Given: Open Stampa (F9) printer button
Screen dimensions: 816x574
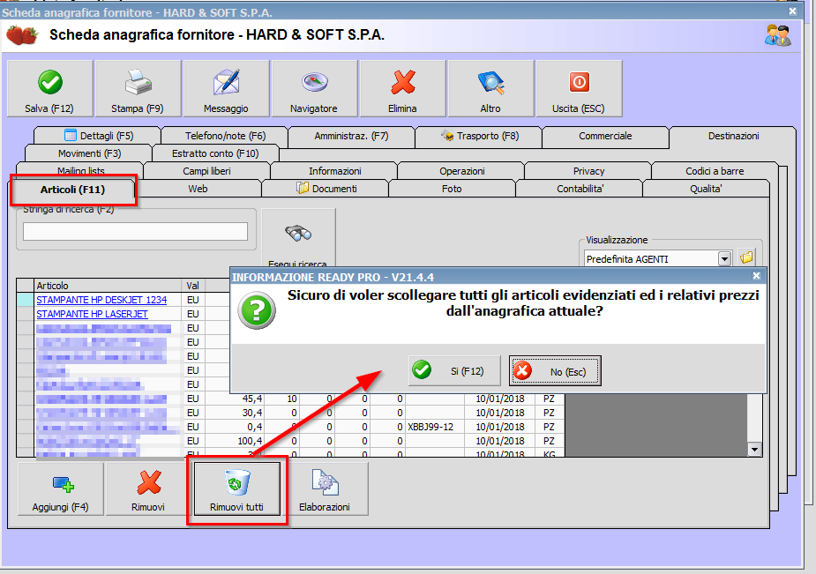Looking at the screenshot, I should (x=138, y=88).
